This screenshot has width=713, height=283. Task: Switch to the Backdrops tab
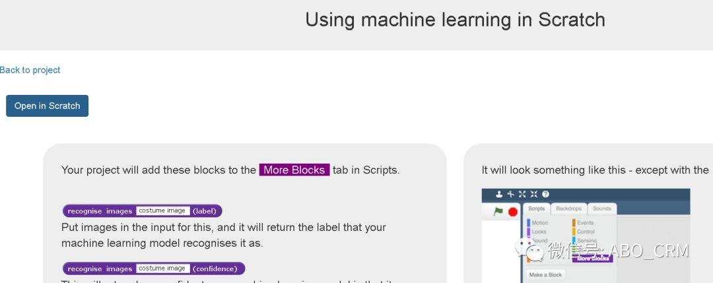coord(569,208)
